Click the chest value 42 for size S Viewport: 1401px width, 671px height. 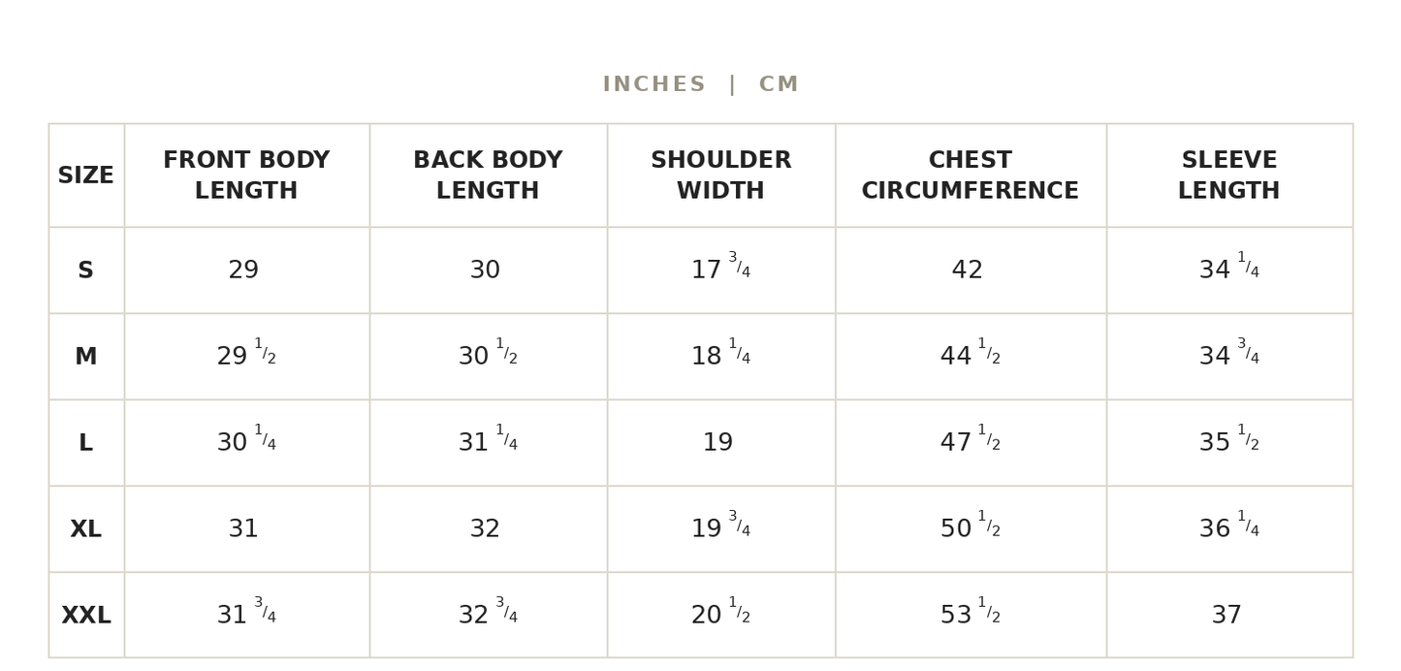[x=968, y=272]
